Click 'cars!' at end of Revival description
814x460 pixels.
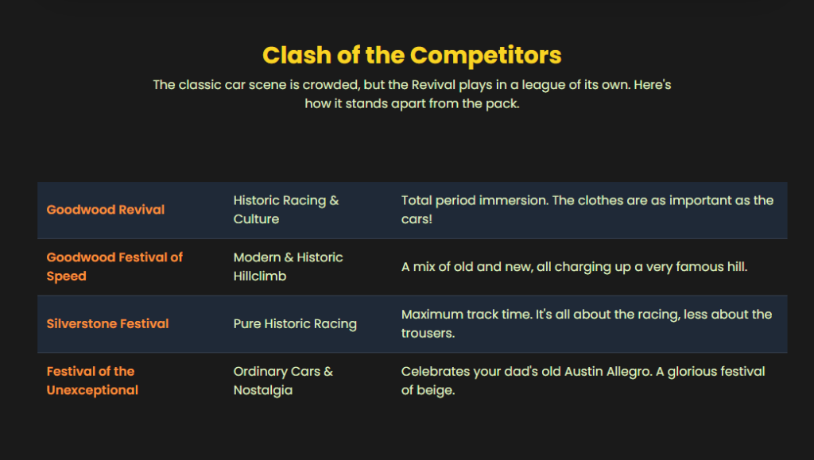pos(417,219)
